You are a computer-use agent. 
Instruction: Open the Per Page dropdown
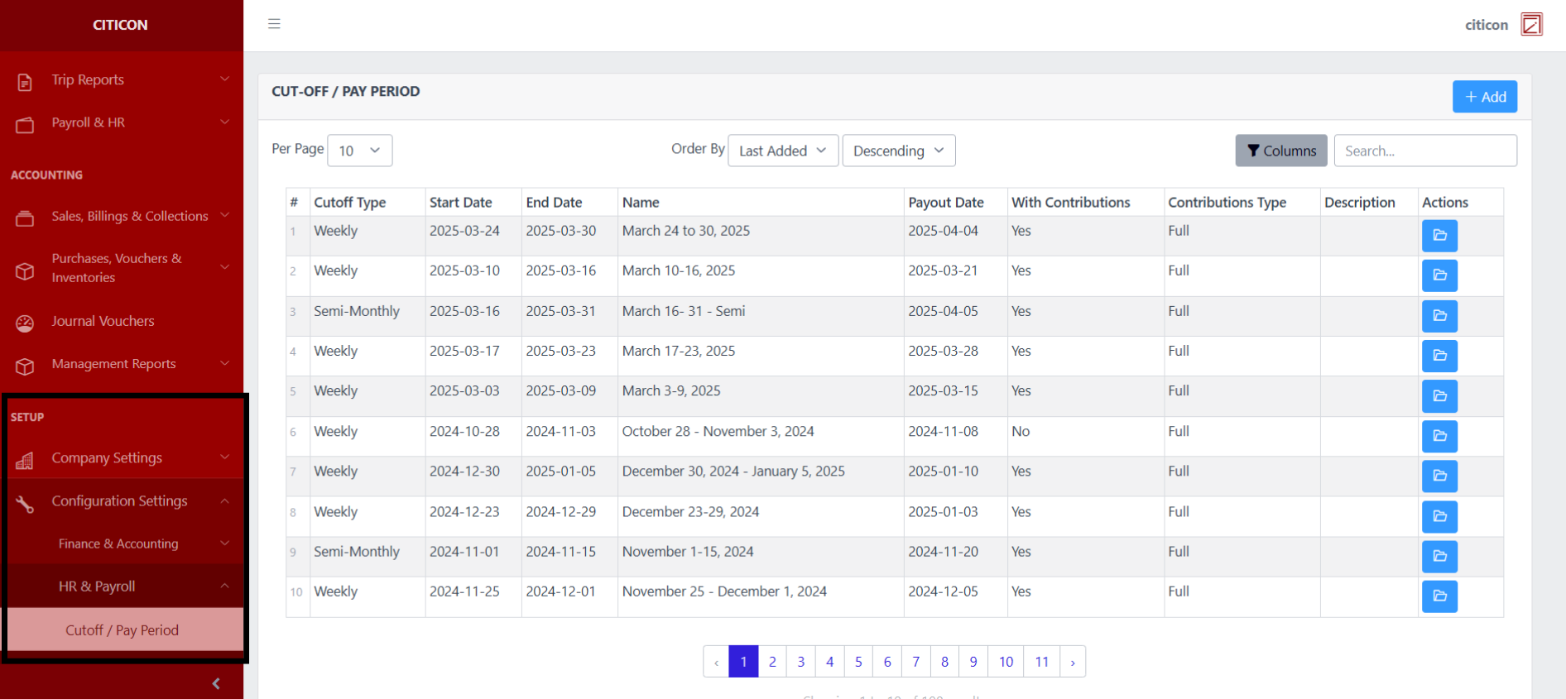pyautogui.click(x=360, y=151)
